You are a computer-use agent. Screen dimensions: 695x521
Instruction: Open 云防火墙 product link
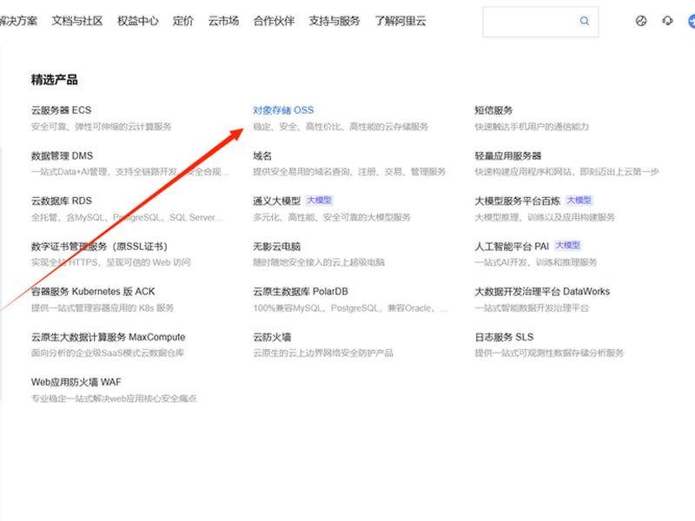(x=272, y=337)
